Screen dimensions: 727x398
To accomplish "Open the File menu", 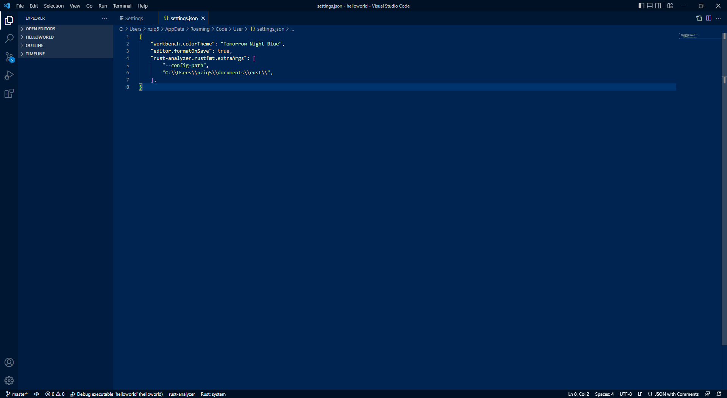I will (x=20, y=6).
